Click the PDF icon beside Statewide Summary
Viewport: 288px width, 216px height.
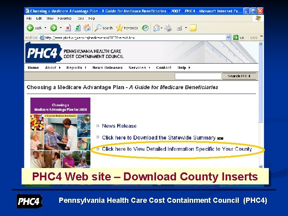(x=220, y=138)
